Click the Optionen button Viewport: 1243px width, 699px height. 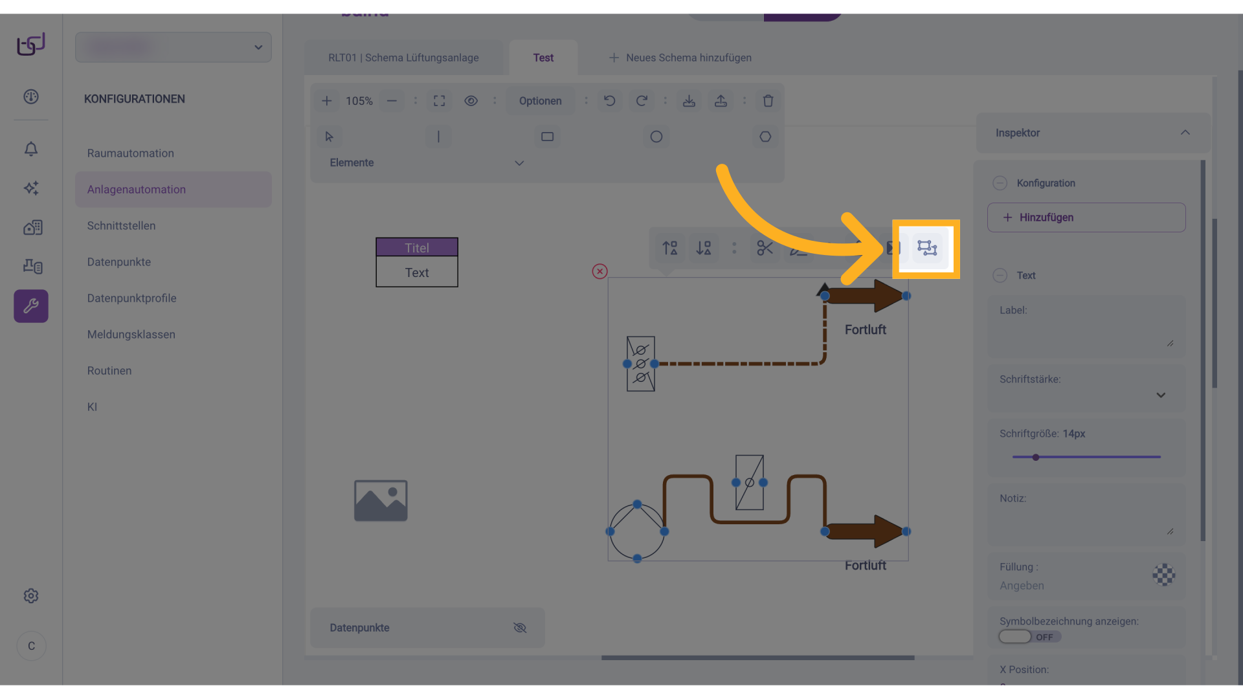pos(540,101)
